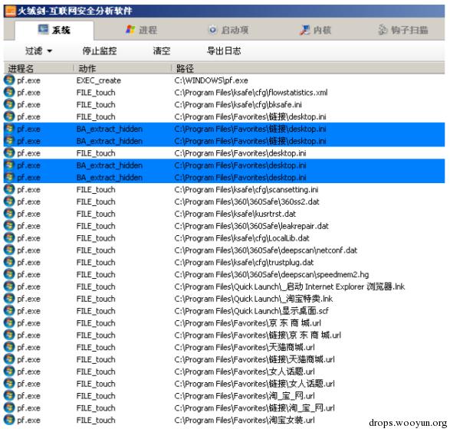Click the monitor icon on the 系统 tab

coord(44,30)
